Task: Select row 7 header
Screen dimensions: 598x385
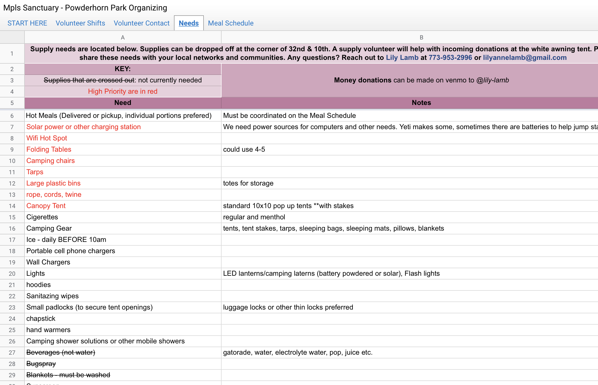Action: [12, 127]
